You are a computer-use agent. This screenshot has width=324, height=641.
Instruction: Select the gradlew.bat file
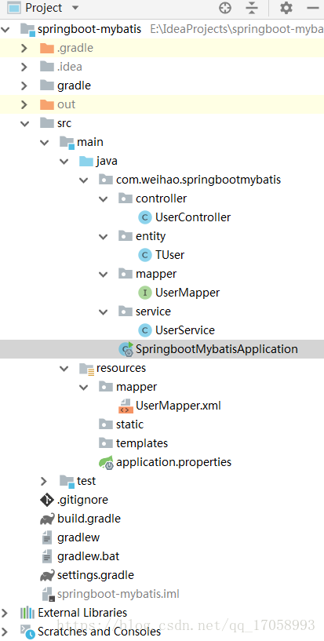[x=88, y=556]
